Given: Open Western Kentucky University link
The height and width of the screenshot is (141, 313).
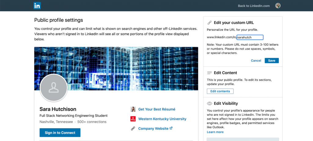Looking at the screenshot, I should pos(162,119).
